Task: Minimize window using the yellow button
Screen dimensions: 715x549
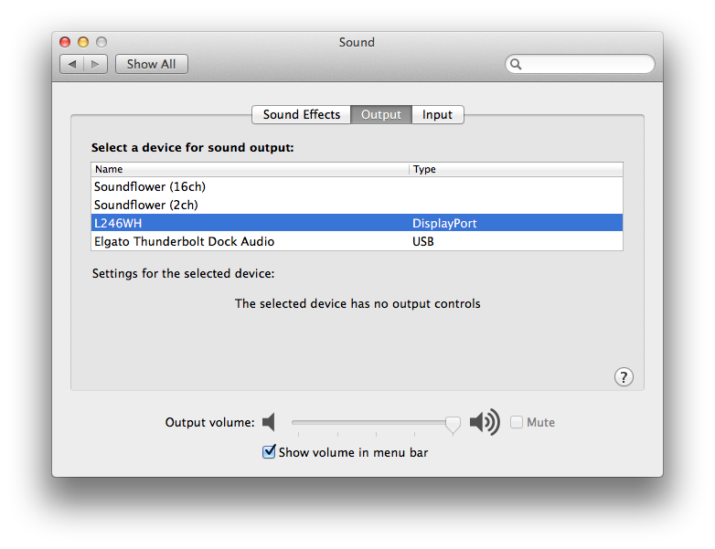Action: (x=83, y=42)
